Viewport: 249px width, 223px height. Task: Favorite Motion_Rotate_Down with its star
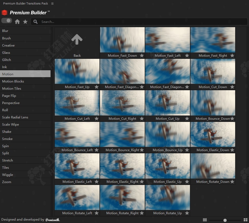[x=232, y=181]
